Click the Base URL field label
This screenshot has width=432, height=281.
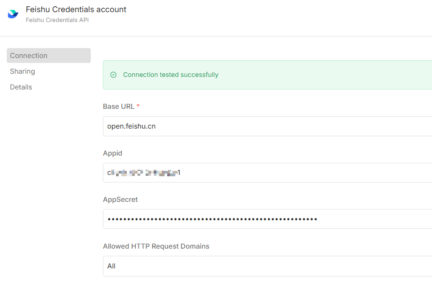pos(119,107)
